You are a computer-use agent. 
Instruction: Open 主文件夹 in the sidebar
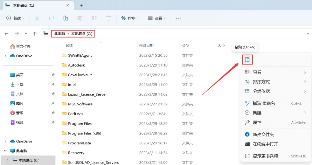(x=20, y=46)
